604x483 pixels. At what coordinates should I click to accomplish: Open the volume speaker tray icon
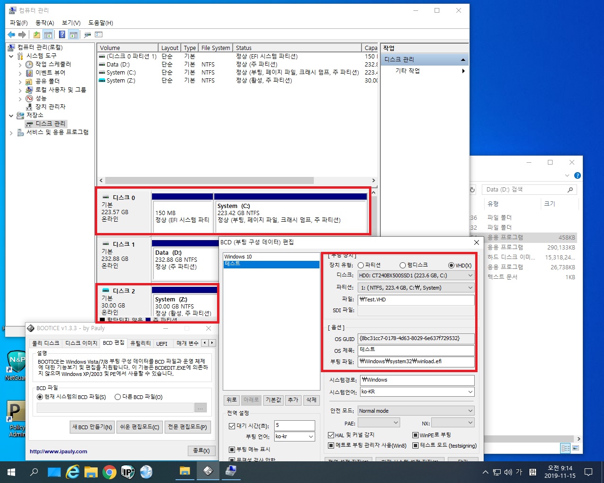point(508,472)
